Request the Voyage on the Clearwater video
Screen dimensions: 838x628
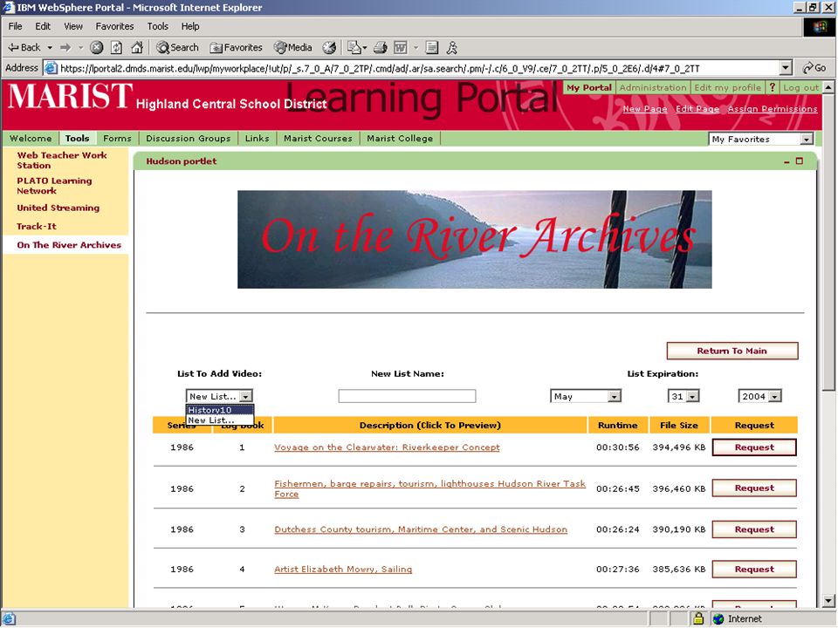[x=754, y=447]
